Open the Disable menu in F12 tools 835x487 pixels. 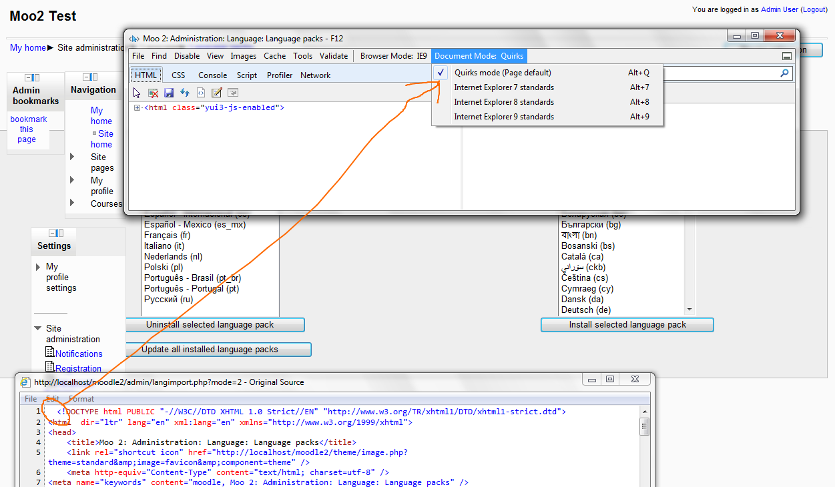coord(187,56)
